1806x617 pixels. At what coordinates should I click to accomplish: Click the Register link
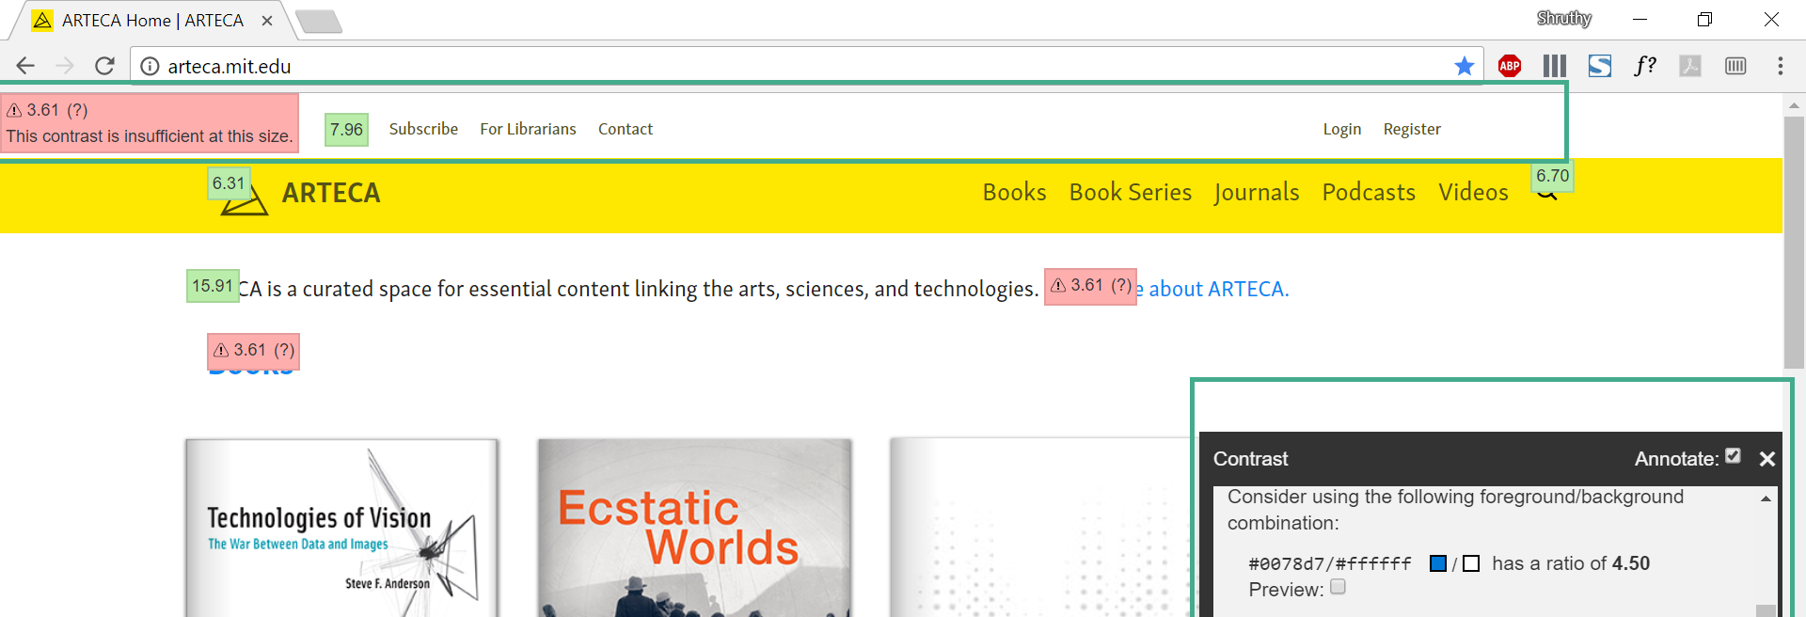(1412, 129)
